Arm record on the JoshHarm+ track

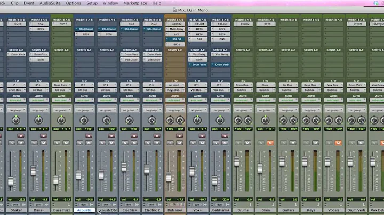point(225,136)
